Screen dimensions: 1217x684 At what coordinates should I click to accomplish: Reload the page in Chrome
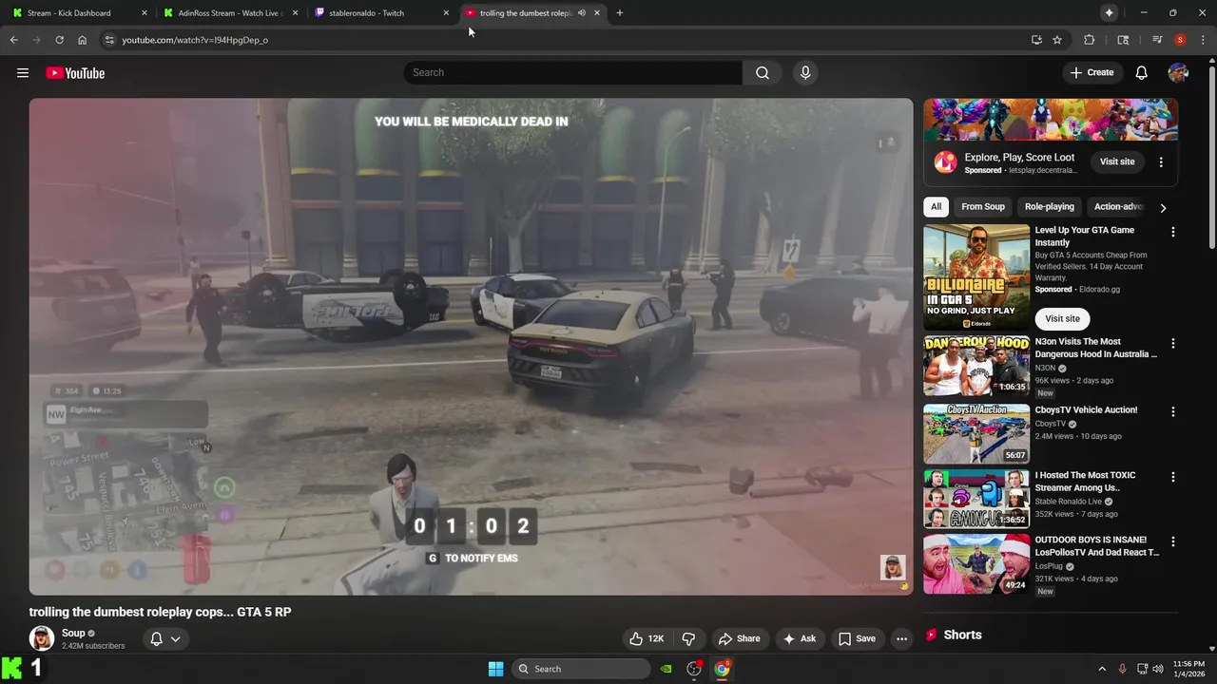[x=59, y=40]
